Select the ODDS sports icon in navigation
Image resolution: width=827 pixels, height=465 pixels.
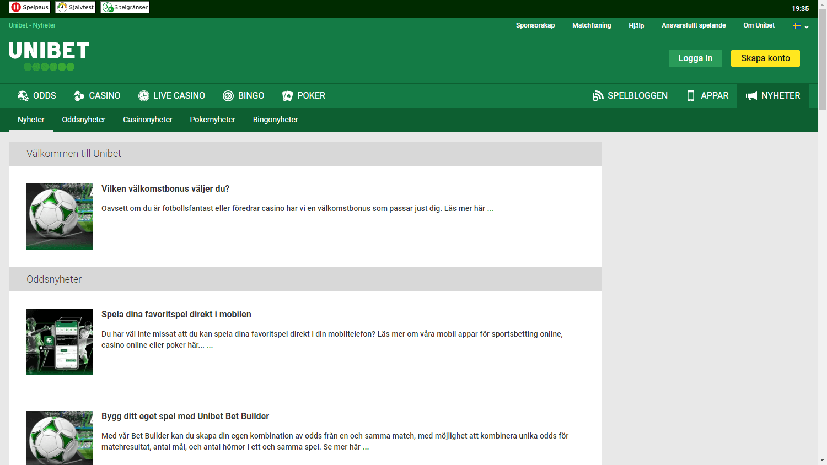[x=23, y=95]
